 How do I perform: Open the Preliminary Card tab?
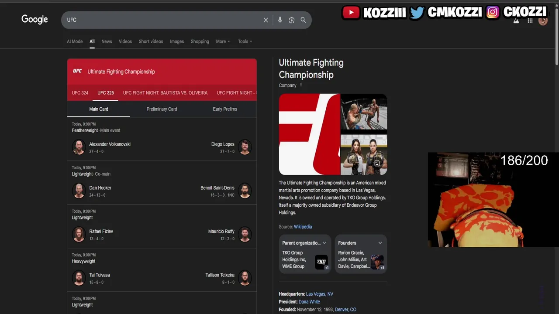(x=162, y=109)
